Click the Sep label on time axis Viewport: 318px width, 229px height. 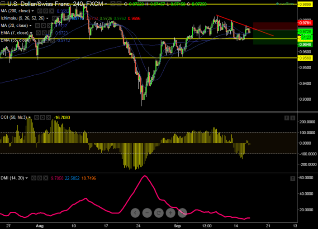(177, 226)
